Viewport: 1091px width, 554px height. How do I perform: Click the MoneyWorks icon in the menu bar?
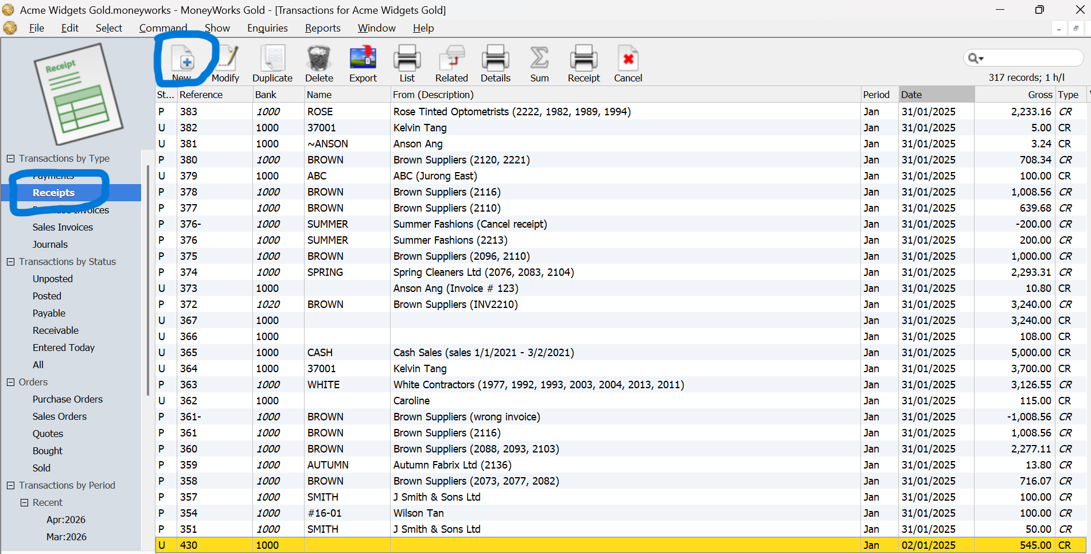point(10,28)
